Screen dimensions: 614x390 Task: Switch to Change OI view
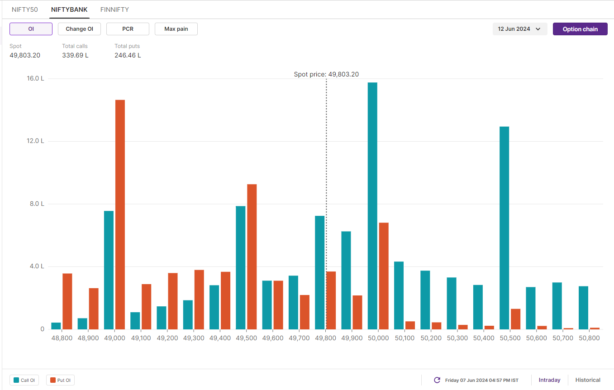(x=79, y=29)
